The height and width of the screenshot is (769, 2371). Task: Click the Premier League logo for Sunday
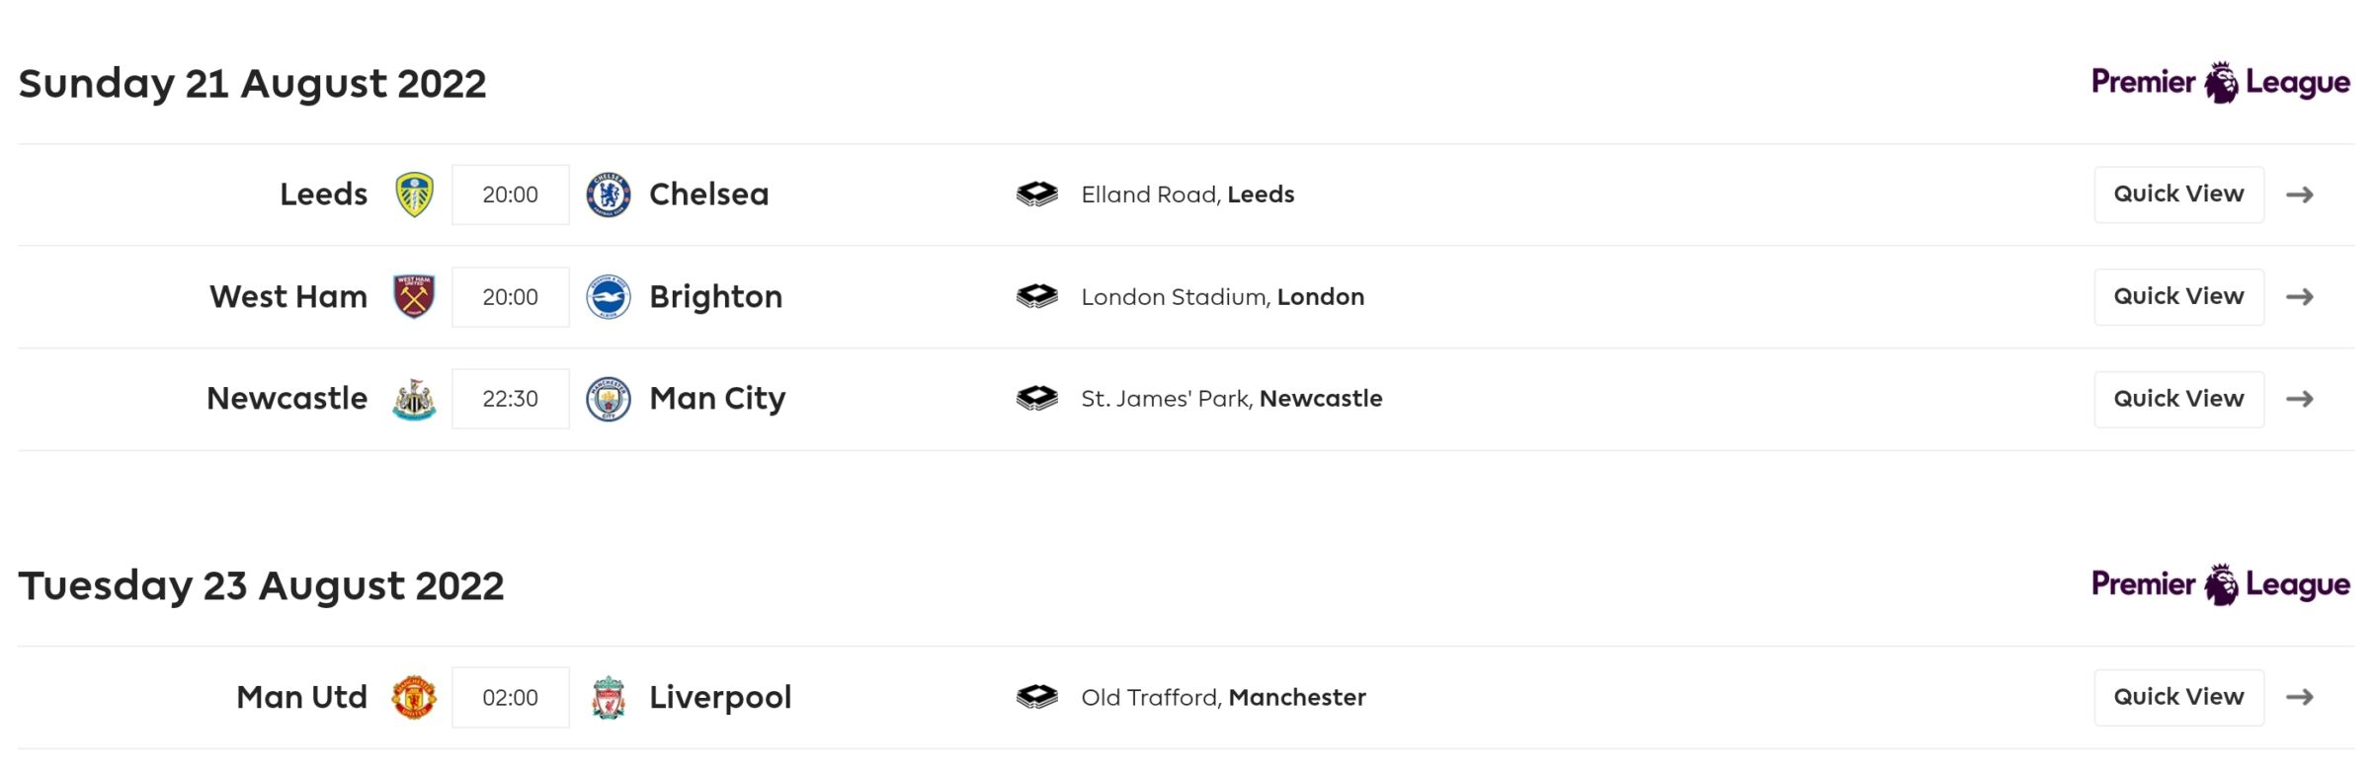pos(2220,83)
